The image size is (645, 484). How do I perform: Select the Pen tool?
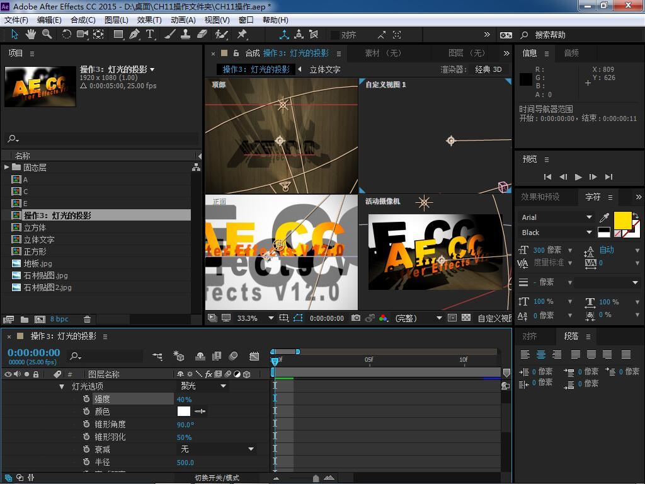tap(134, 35)
